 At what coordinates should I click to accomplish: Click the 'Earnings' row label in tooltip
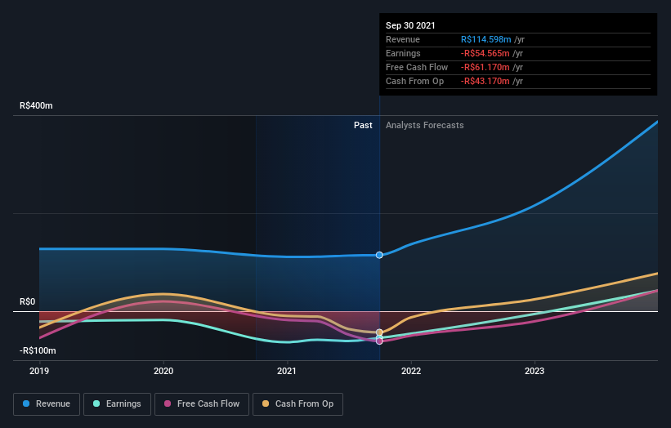coord(403,53)
